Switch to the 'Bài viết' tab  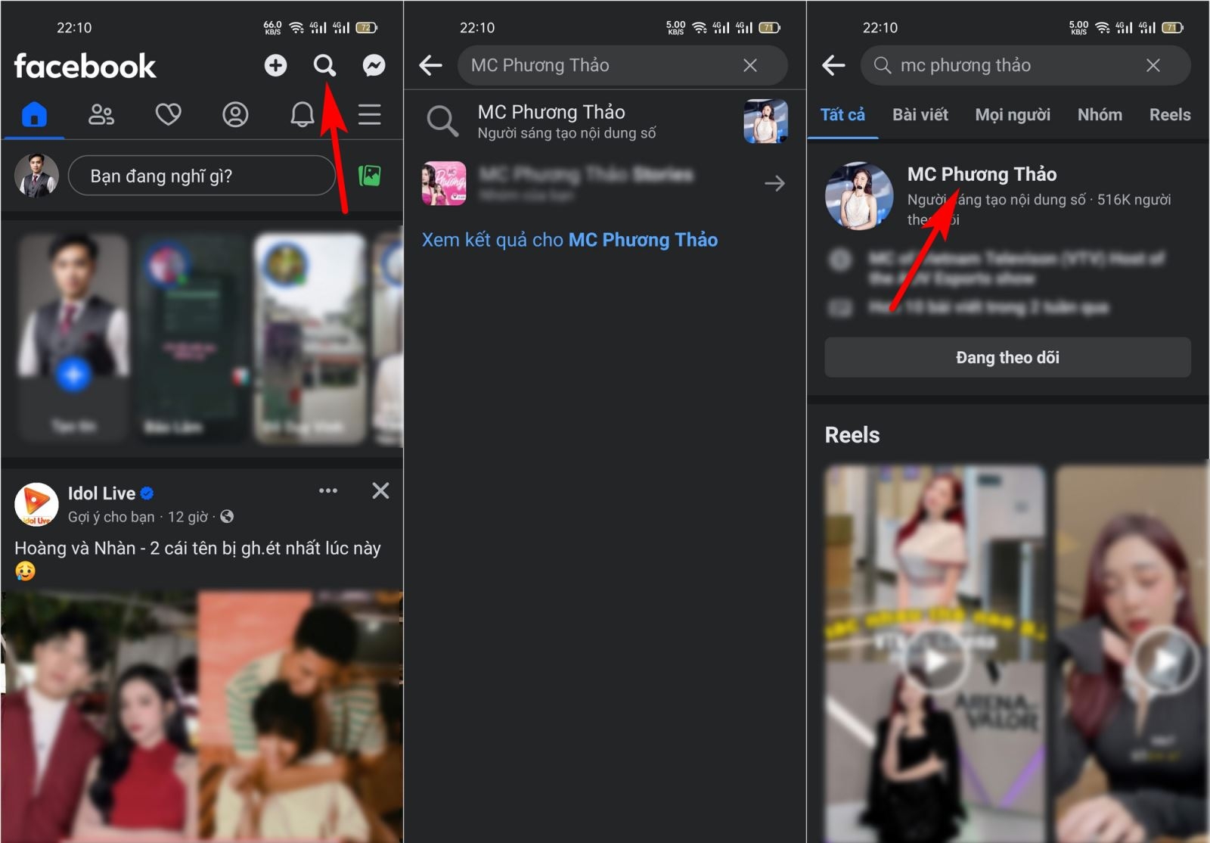(920, 115)
